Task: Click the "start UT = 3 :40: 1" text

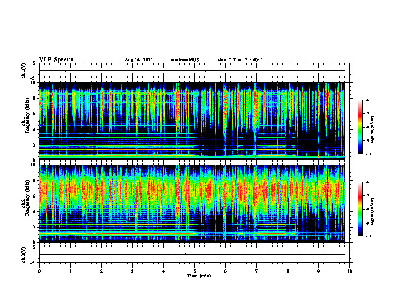Action: [240, 60]
